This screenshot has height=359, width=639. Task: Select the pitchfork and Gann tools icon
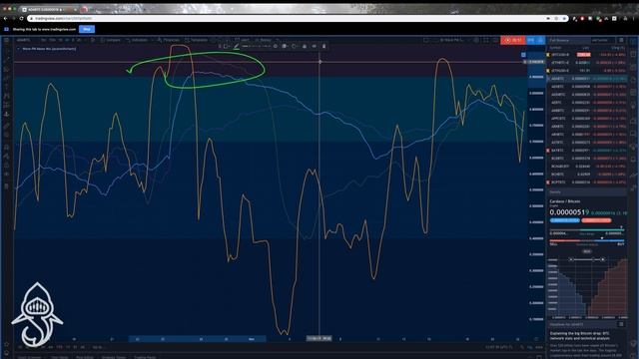[x=7, y=69]
